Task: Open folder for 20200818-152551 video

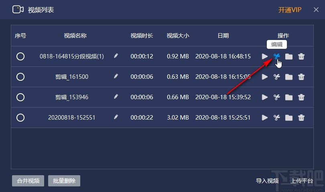Action: pos(289,118)
